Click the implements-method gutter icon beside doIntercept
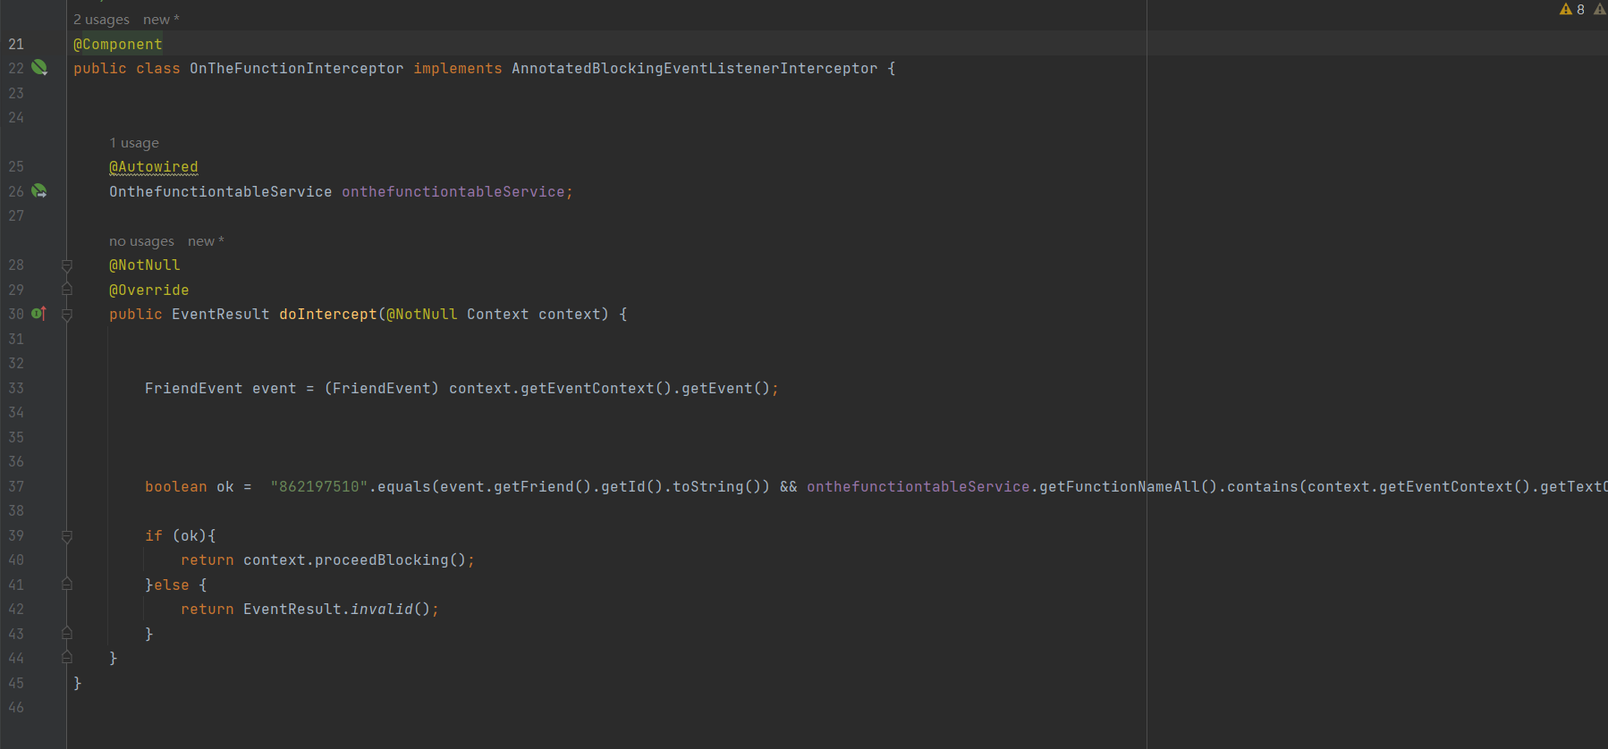1608x749 pixels. pos(38,313)
